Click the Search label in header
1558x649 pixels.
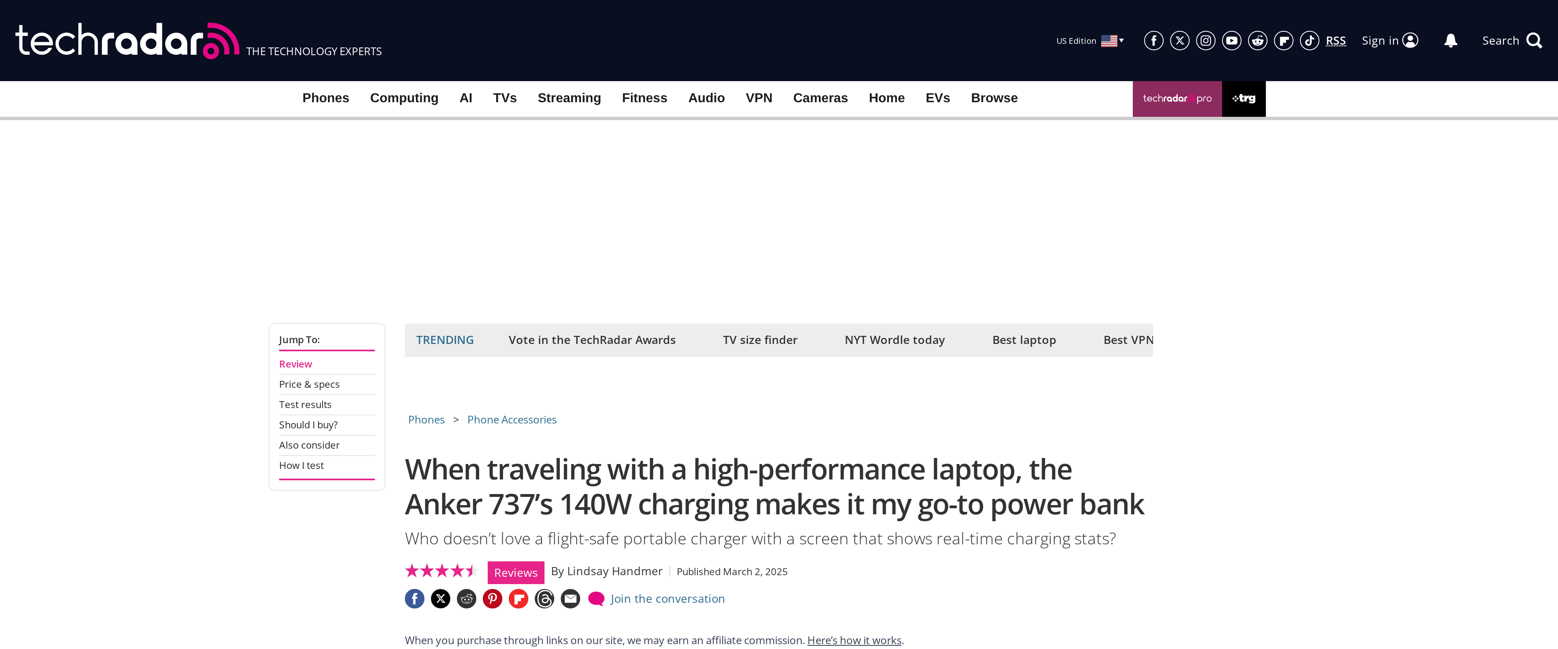point(1500,41)
